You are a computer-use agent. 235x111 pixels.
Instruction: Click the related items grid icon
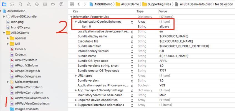coord(72,4)
